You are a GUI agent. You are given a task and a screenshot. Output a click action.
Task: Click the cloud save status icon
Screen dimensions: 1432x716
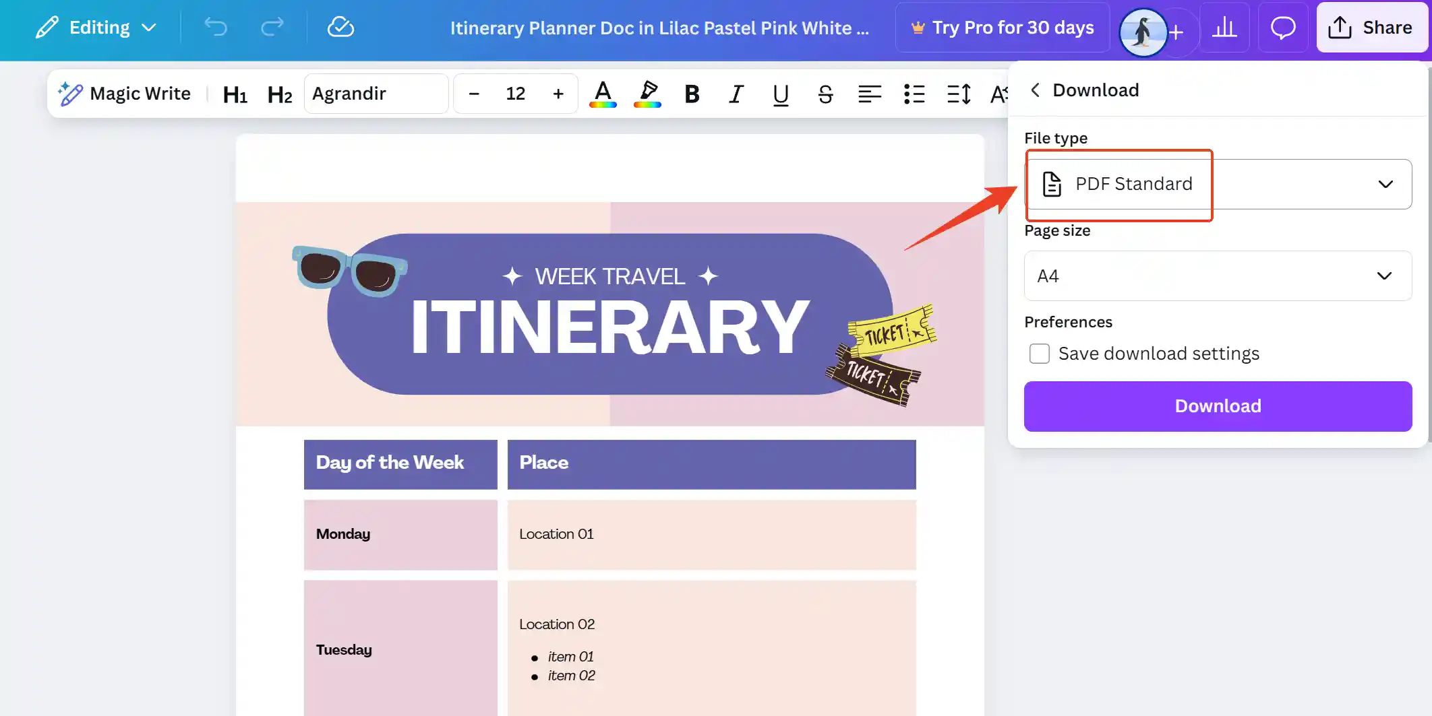click(340, 28)
